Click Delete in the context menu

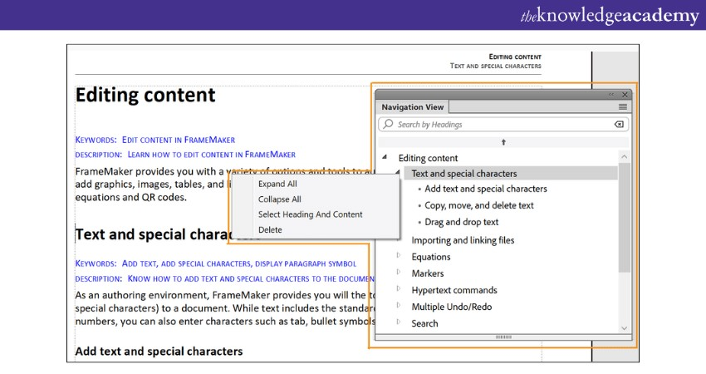click(270, 229)
